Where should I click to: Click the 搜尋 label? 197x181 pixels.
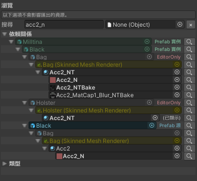7,25
